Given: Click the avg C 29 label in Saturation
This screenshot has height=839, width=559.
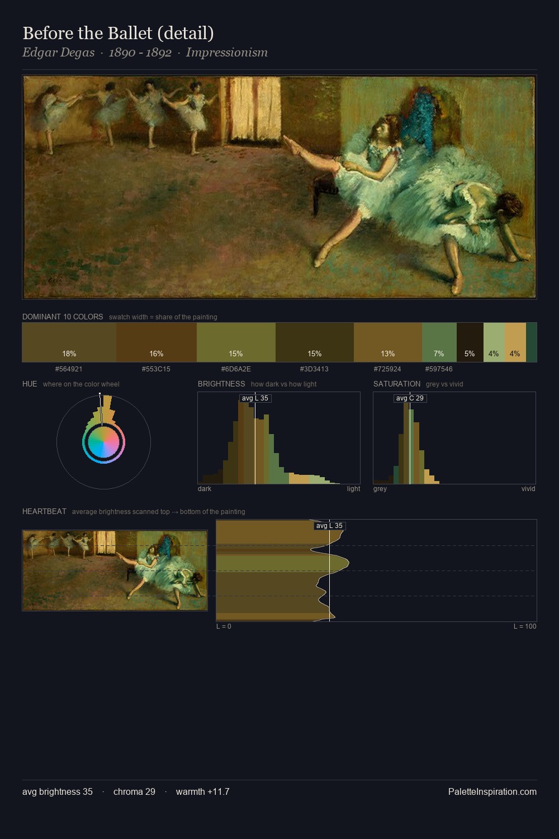Looking at the screenshot, I should coord(410,398).
